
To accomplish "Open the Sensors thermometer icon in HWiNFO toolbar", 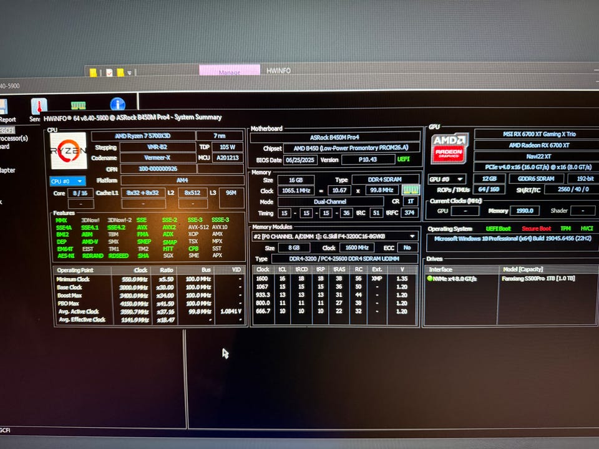I will pyautogui.click(x=39, y=106).
